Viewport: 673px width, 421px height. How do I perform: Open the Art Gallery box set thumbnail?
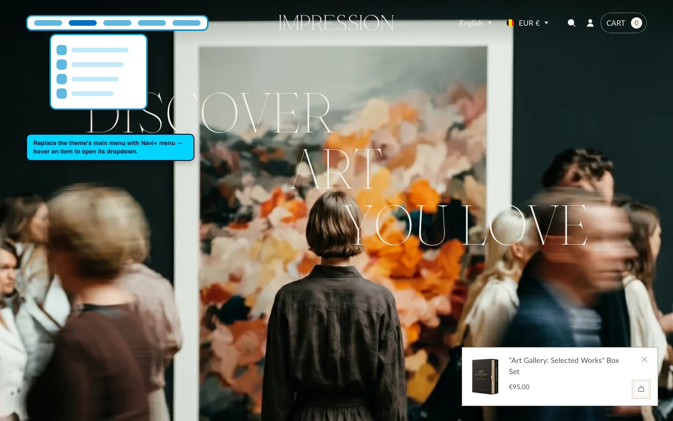click(x=485, y=376)
